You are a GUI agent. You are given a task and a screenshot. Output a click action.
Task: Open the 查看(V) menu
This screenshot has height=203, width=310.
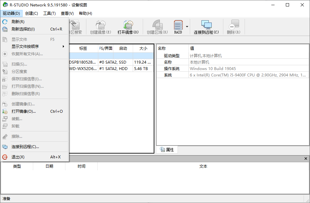(x=66, y=13)
